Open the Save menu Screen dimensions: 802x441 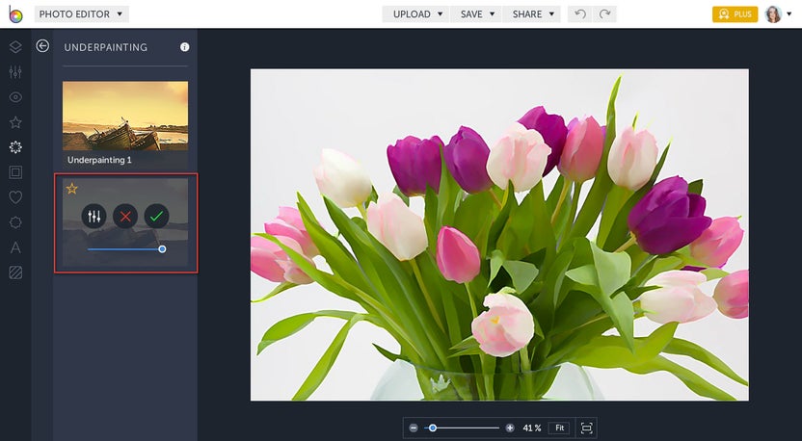click(x=476, y=14)
